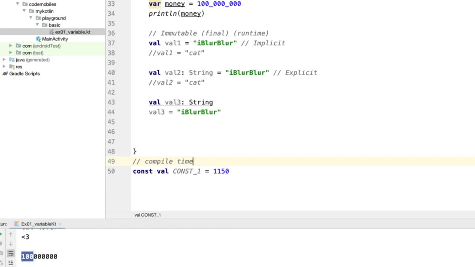This screenshot has height=267, width=475.
Task: Click the up arrow in run console
Action: click(10, 234)
